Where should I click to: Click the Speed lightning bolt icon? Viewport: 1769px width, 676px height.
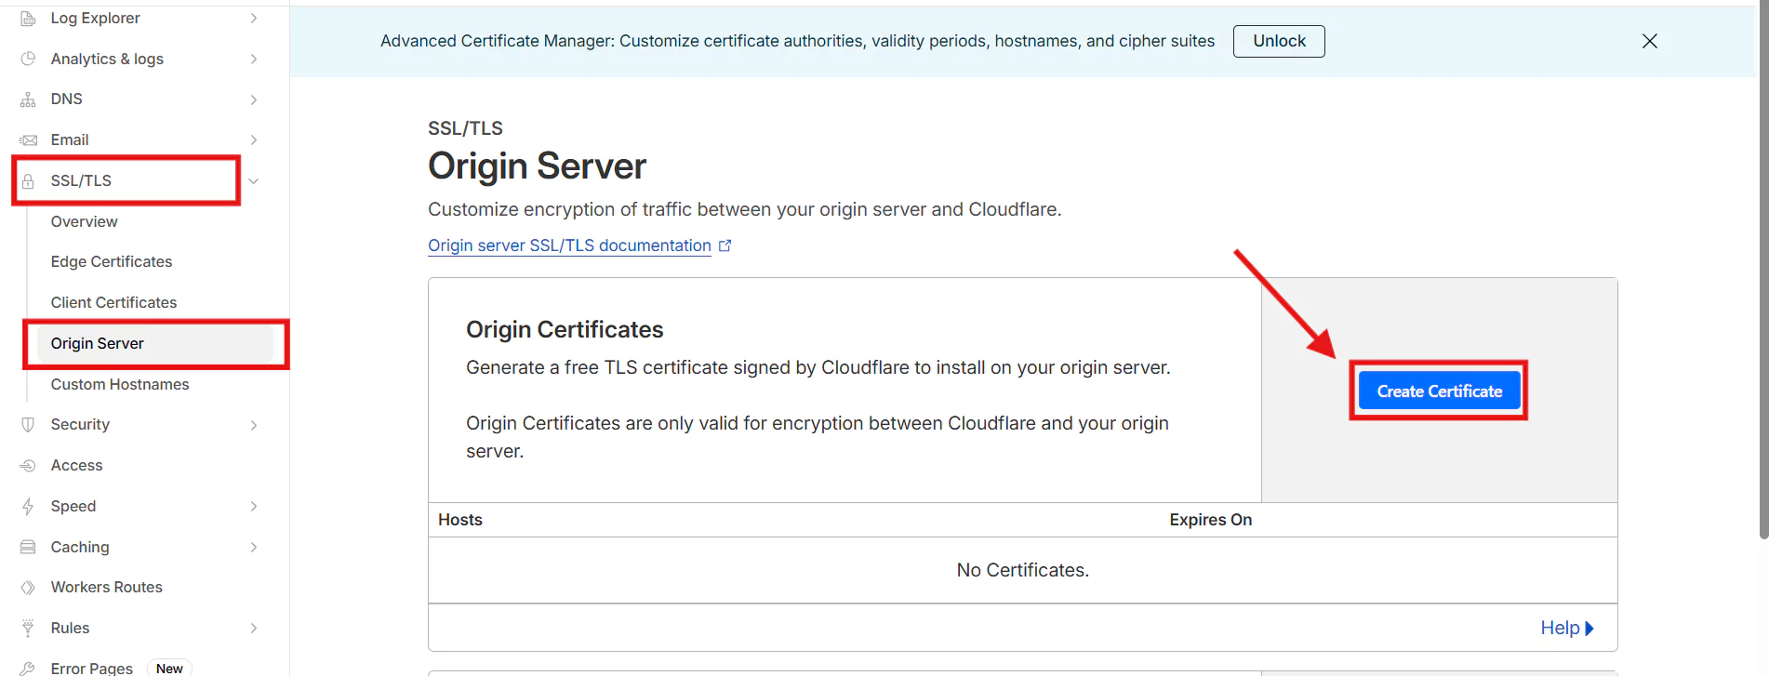[28, 507]
